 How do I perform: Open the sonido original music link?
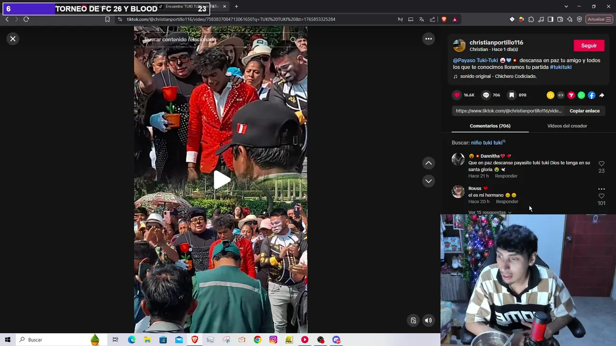498,76
